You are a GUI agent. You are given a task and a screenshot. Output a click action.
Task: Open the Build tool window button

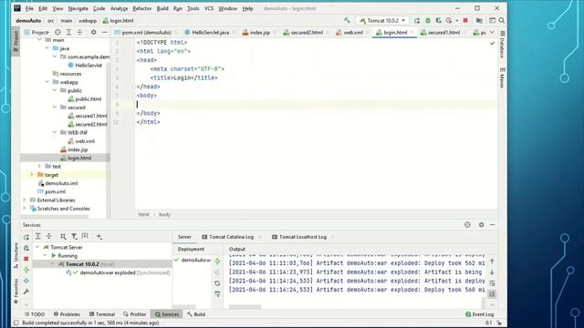click(x=196, y=314)
